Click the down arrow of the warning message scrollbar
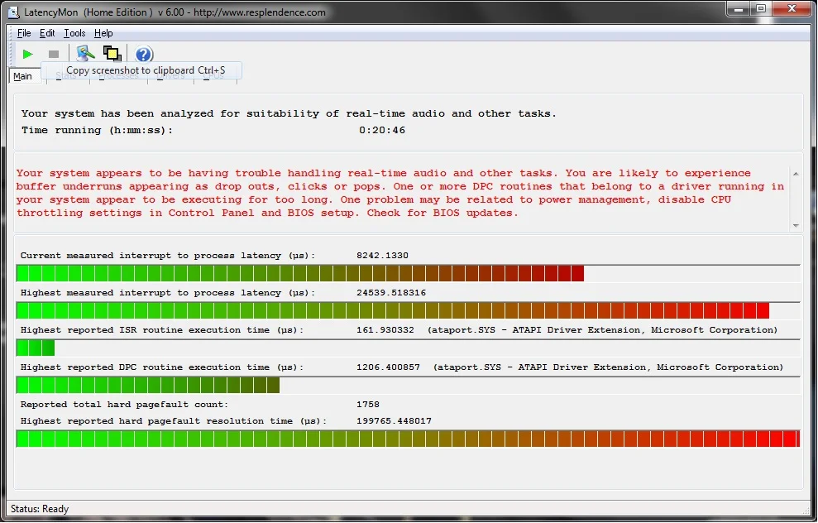Image resolution: width=818 pixels, height=523 pixels. tap(796, 225)
